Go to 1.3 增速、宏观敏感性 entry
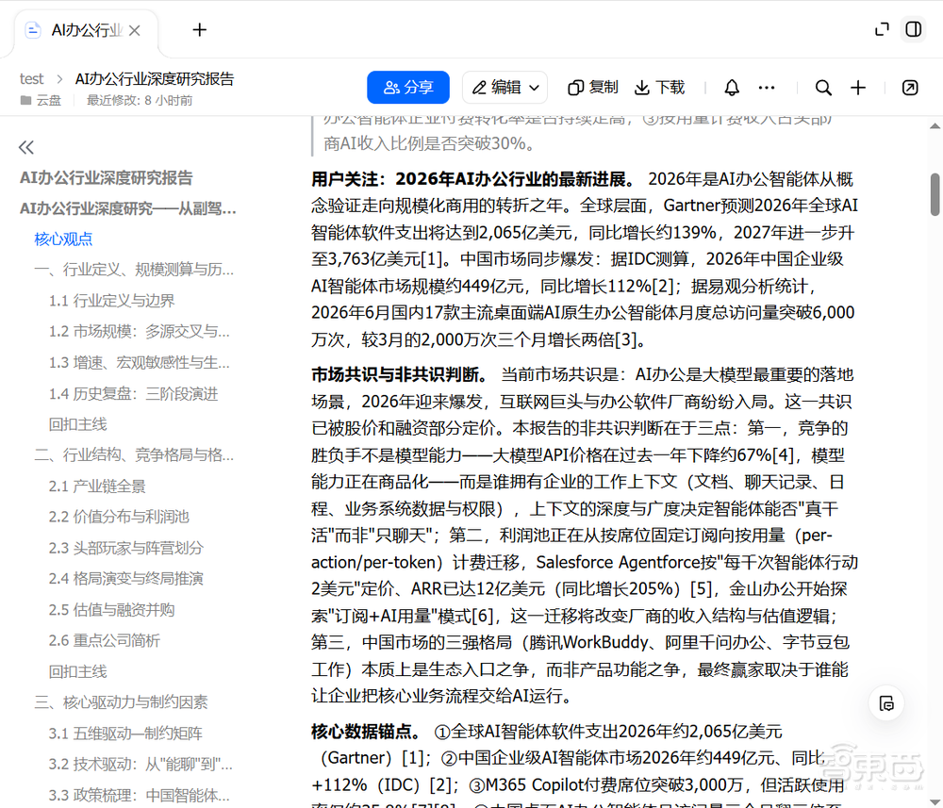Image resolution: width=943 pixels, height=808 pixels. 139,363
